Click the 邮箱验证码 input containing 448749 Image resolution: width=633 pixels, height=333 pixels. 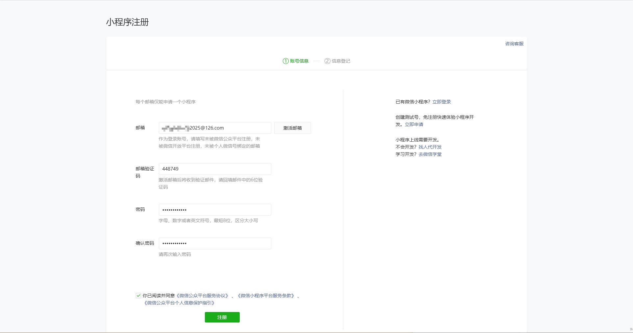215,169
